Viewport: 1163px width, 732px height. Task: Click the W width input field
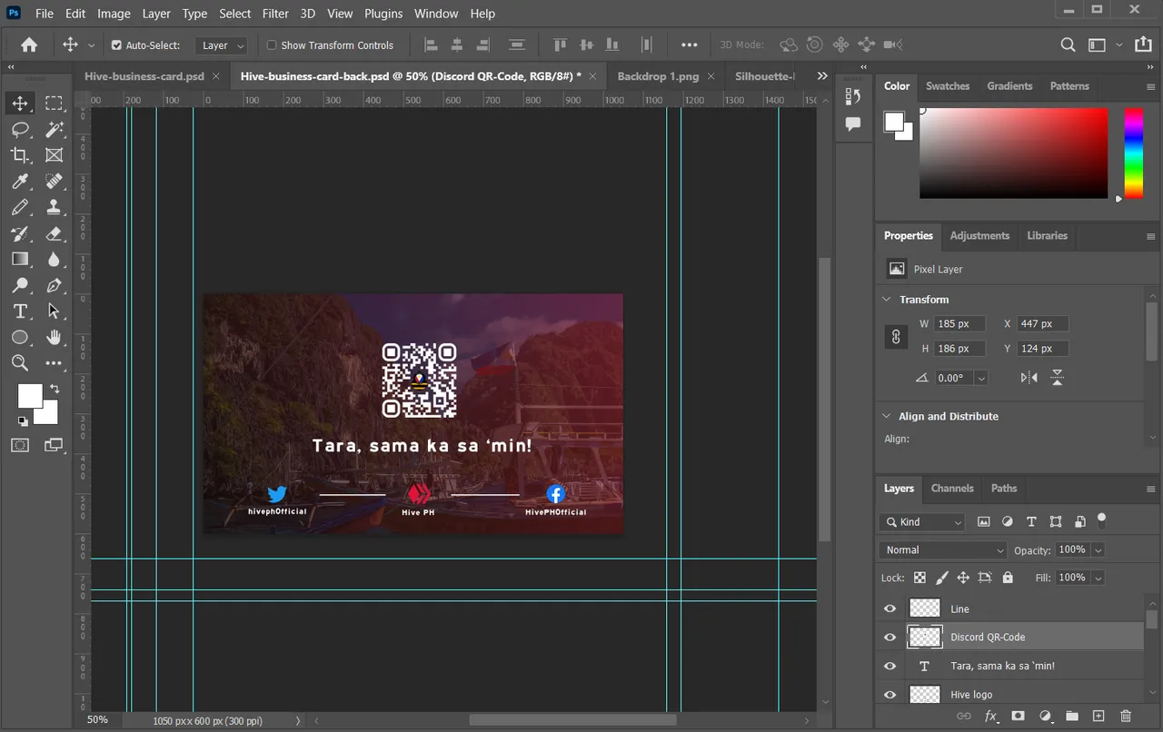pyautogui.click(x=959, y=323)
